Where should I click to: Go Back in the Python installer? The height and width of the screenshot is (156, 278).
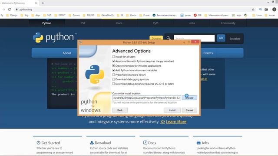[120, 110]
